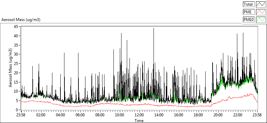This screenshot has height=123, width=267.
Task: Click the 10 y-axis tick label
Action: click(x=16, y=91)
